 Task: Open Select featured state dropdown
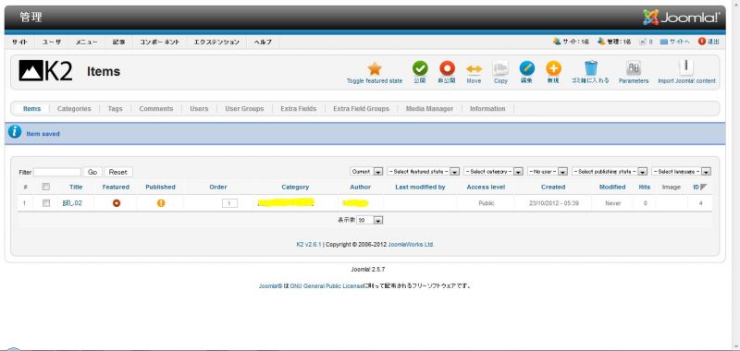[423, 172]
